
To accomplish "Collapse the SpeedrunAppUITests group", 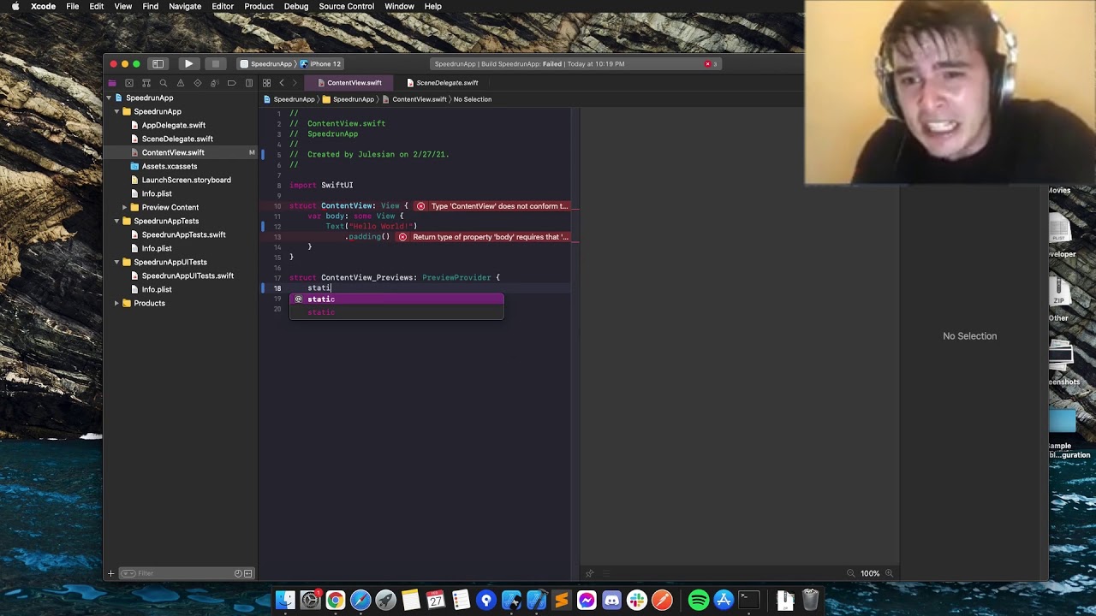I will tap(116, 262).
